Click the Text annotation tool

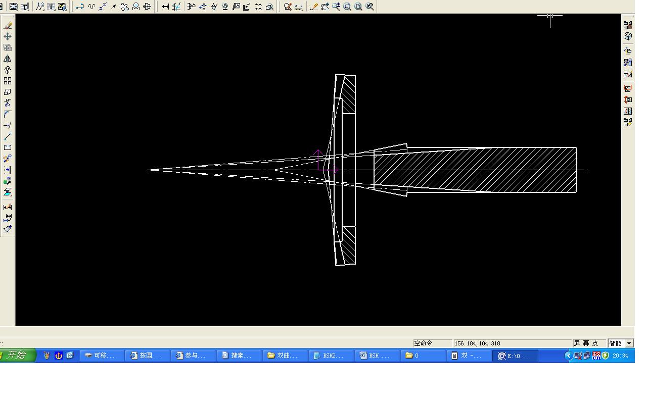click(236, 7)
